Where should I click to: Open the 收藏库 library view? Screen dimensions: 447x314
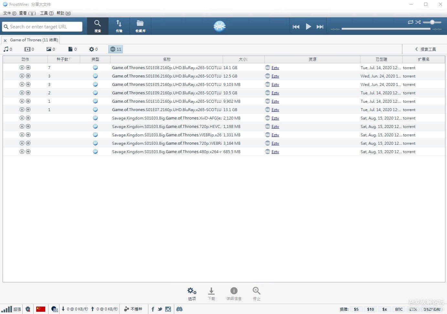click(x=140, y=26)
